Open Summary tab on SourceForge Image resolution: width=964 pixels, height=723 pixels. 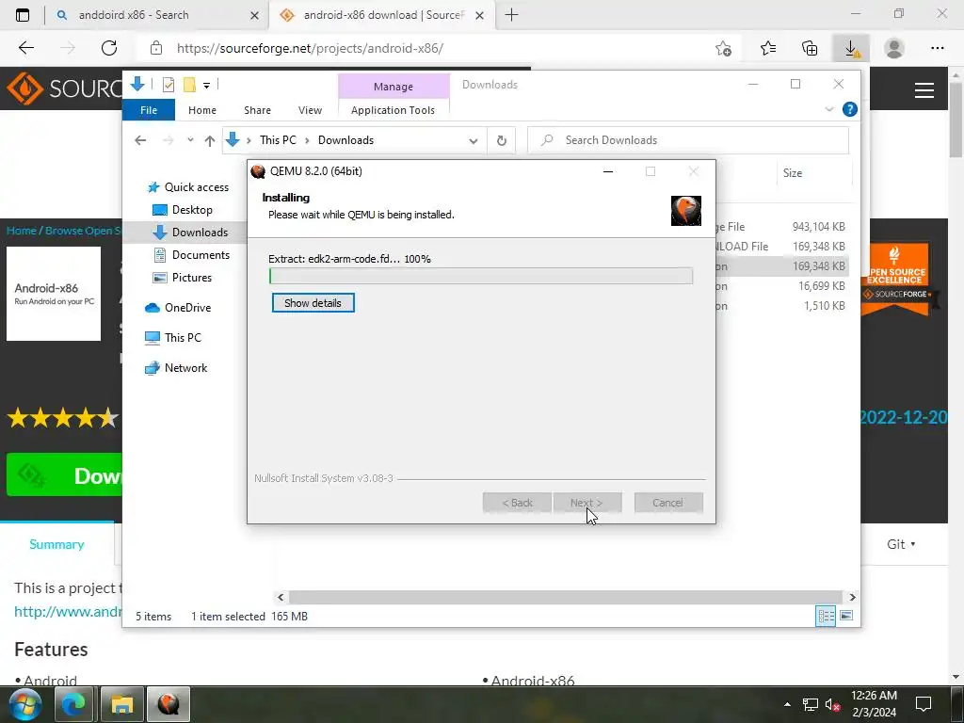[x=56, y=544]
